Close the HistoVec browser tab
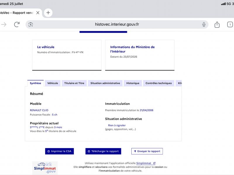The image size is (234, 175). tap(38, 13)
